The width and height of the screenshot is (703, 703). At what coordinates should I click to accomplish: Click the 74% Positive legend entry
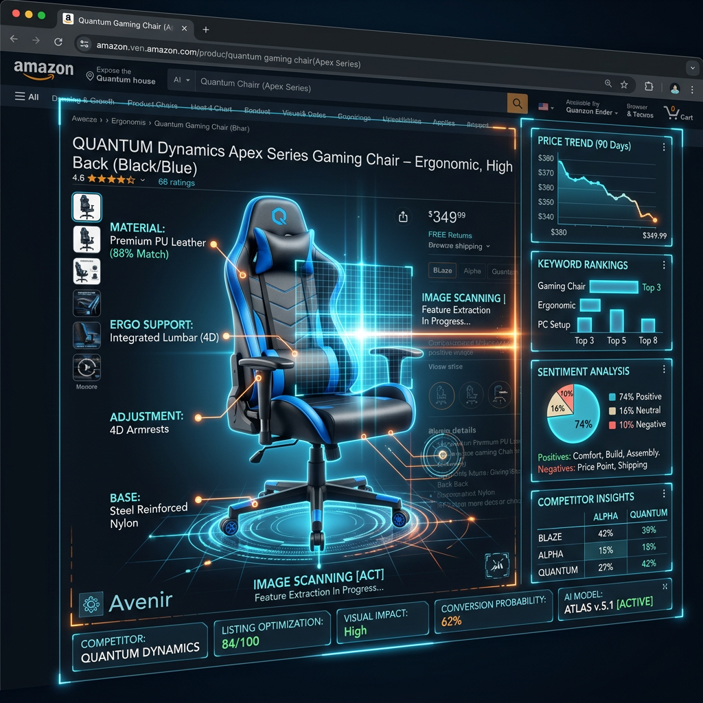click(x=635, y=397)
